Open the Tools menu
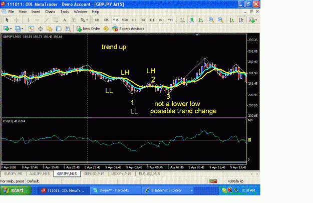The image size is (313, 203). click(x=65, y=12)
